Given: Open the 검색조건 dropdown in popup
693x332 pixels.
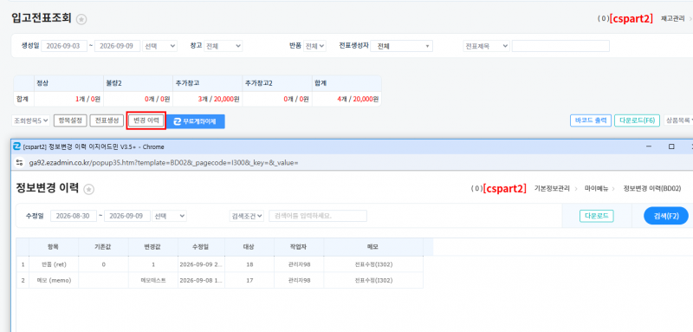Looking at the screenshot, I should tap(247, 216).
